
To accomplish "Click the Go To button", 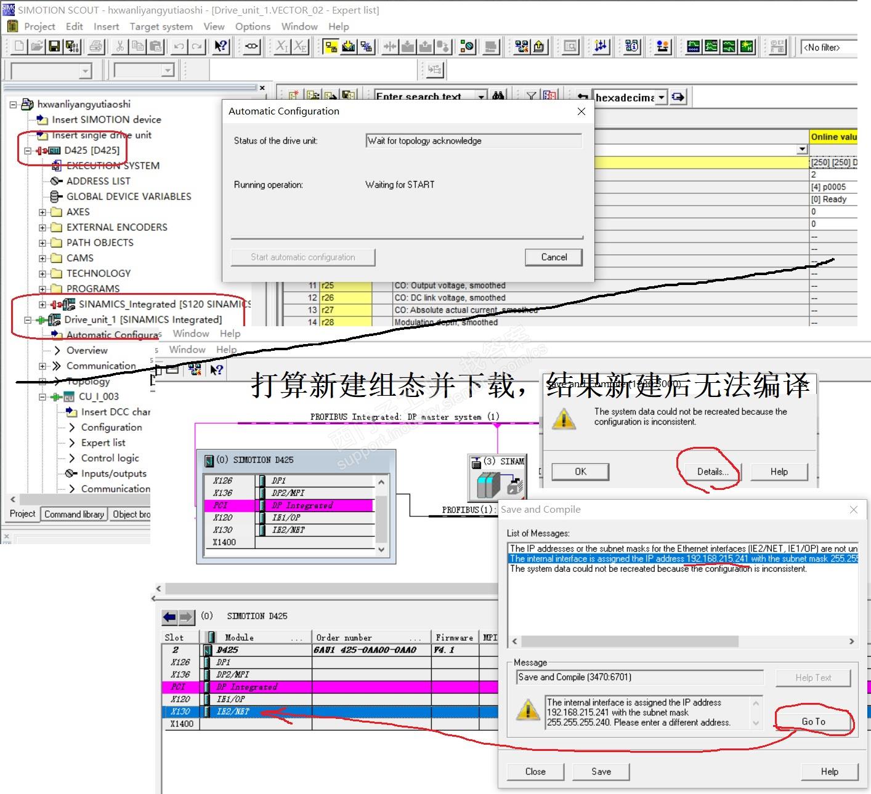I will [813, 721].
